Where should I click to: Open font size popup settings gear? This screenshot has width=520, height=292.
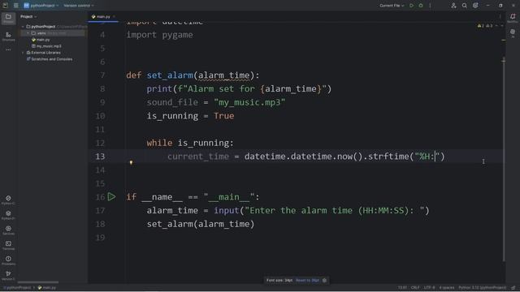(x=324, y=280)
